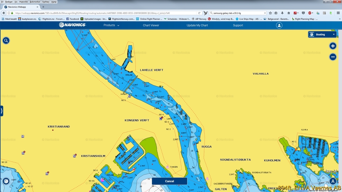Open the Fil menu
342x192 pixels.
tap(2, 2)
